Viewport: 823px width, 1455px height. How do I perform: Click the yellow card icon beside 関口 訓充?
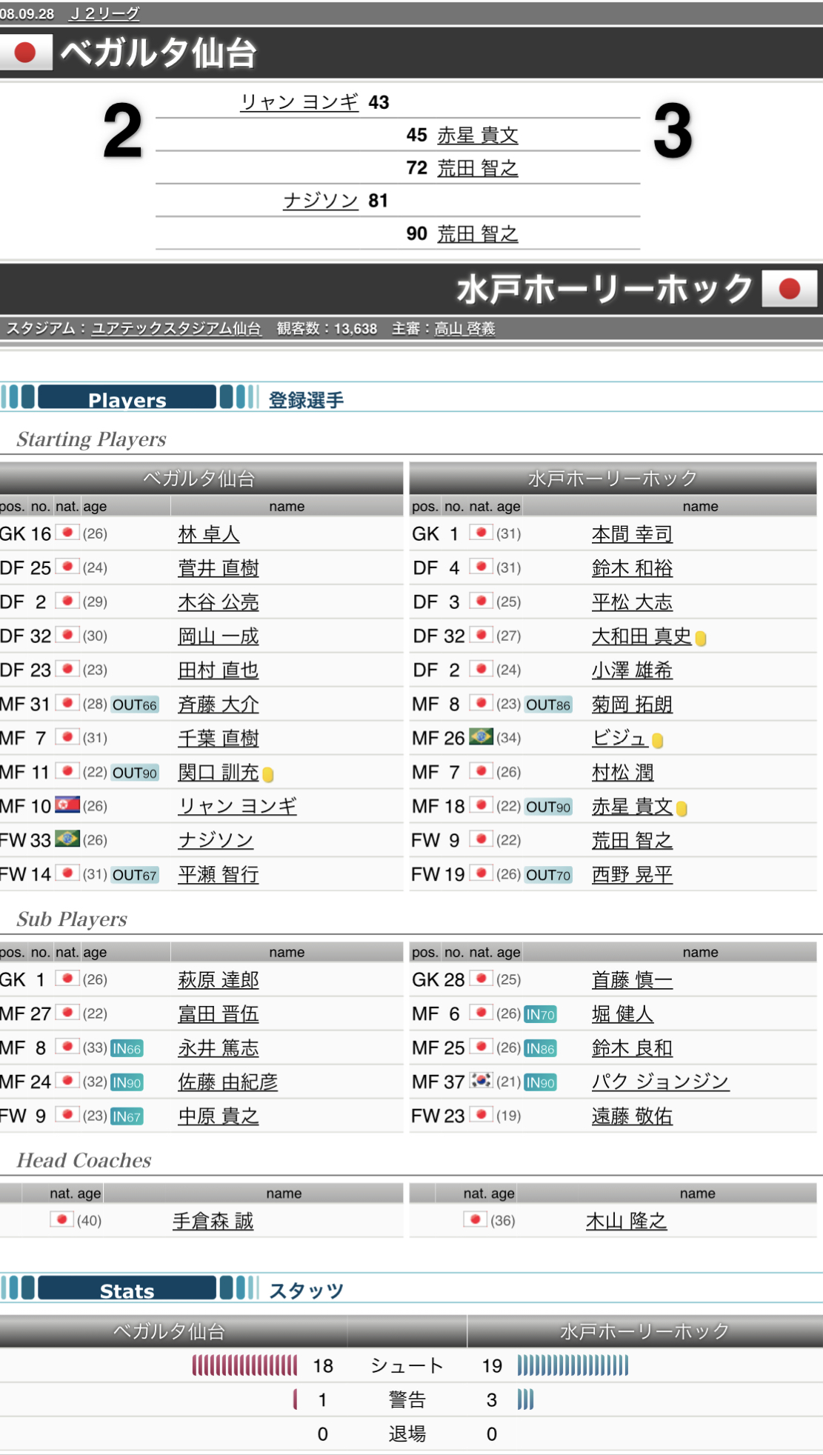coord(268,774)
